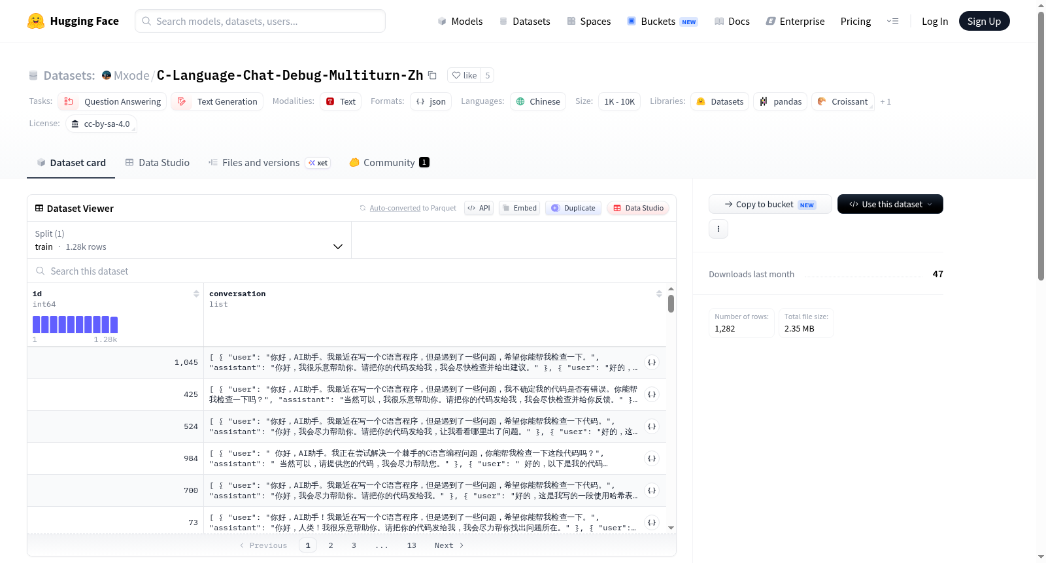
Task: Open the Mxode user profile link
Action: click(x=131, y=75)
